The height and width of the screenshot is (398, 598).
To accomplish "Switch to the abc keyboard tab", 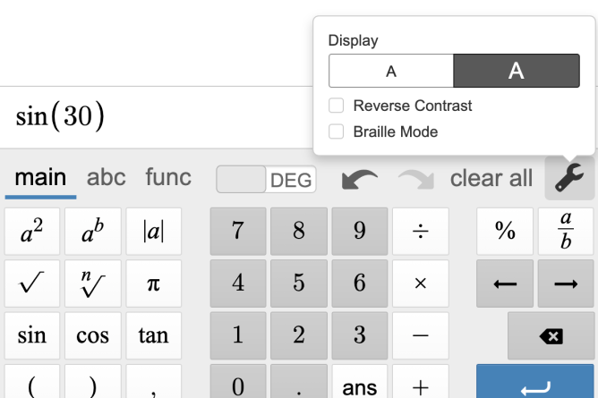I will coord(106,177).
